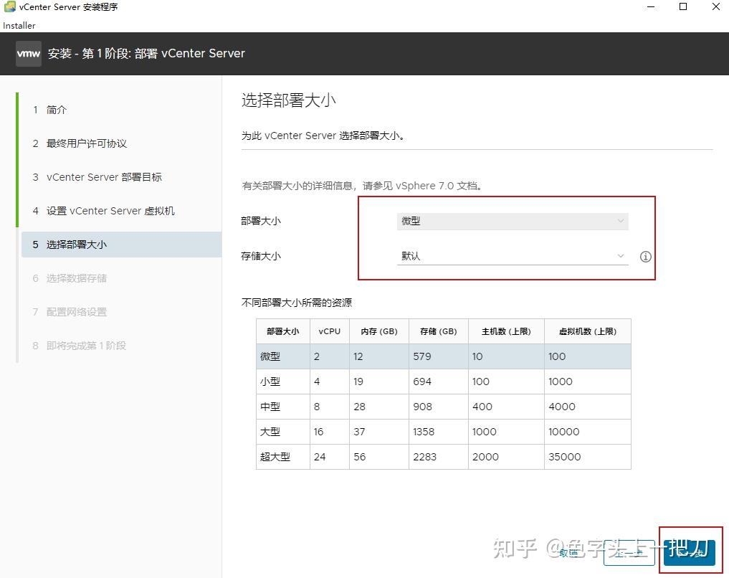The width and height of the screenshot is (729, 578).
Task: Click the window minimize button
Action: (x=650, y=6)
